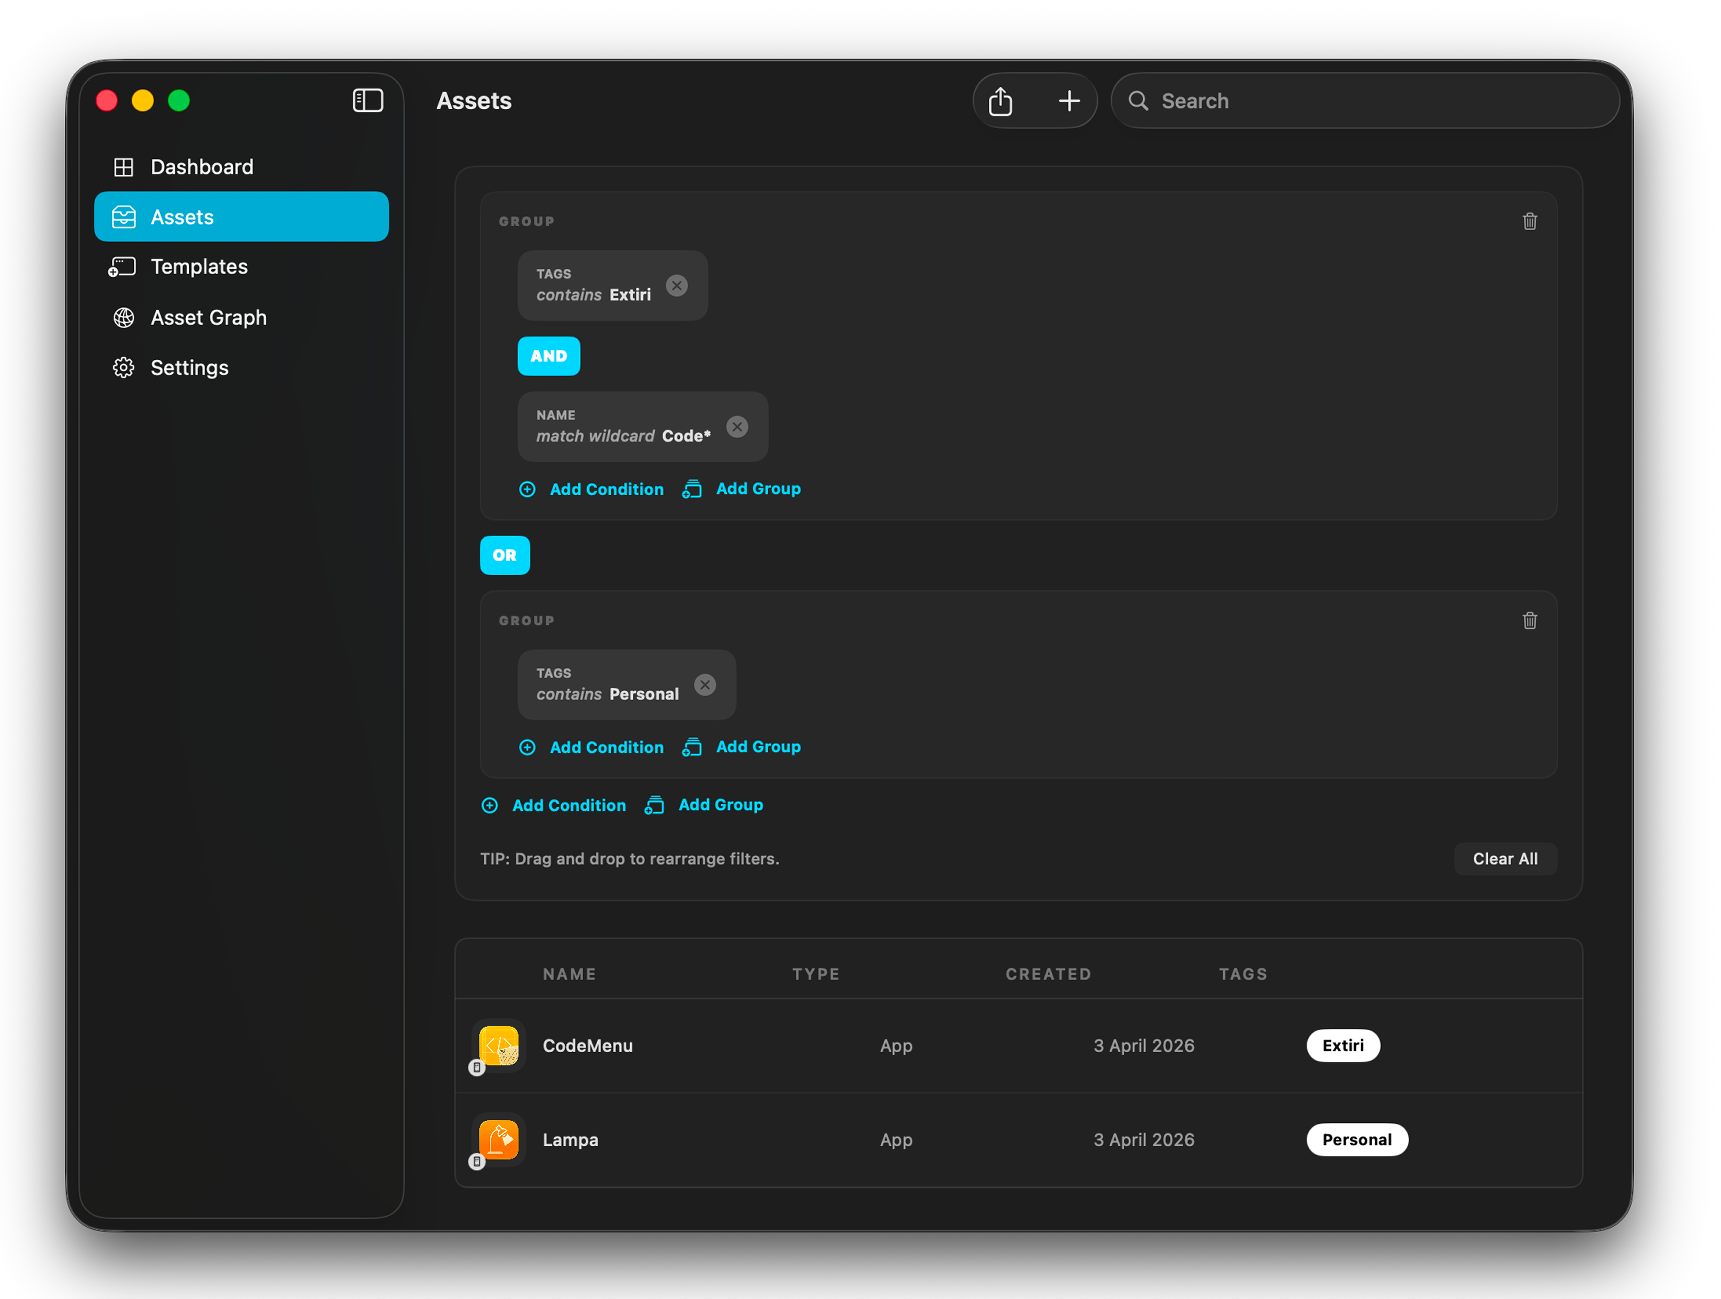Delete the first filter group via trash icon

click(x=1530, y=221)
